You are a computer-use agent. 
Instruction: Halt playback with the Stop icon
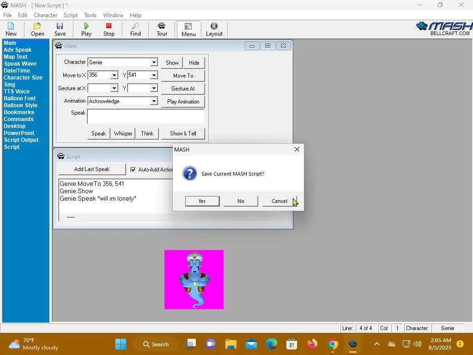109,29
